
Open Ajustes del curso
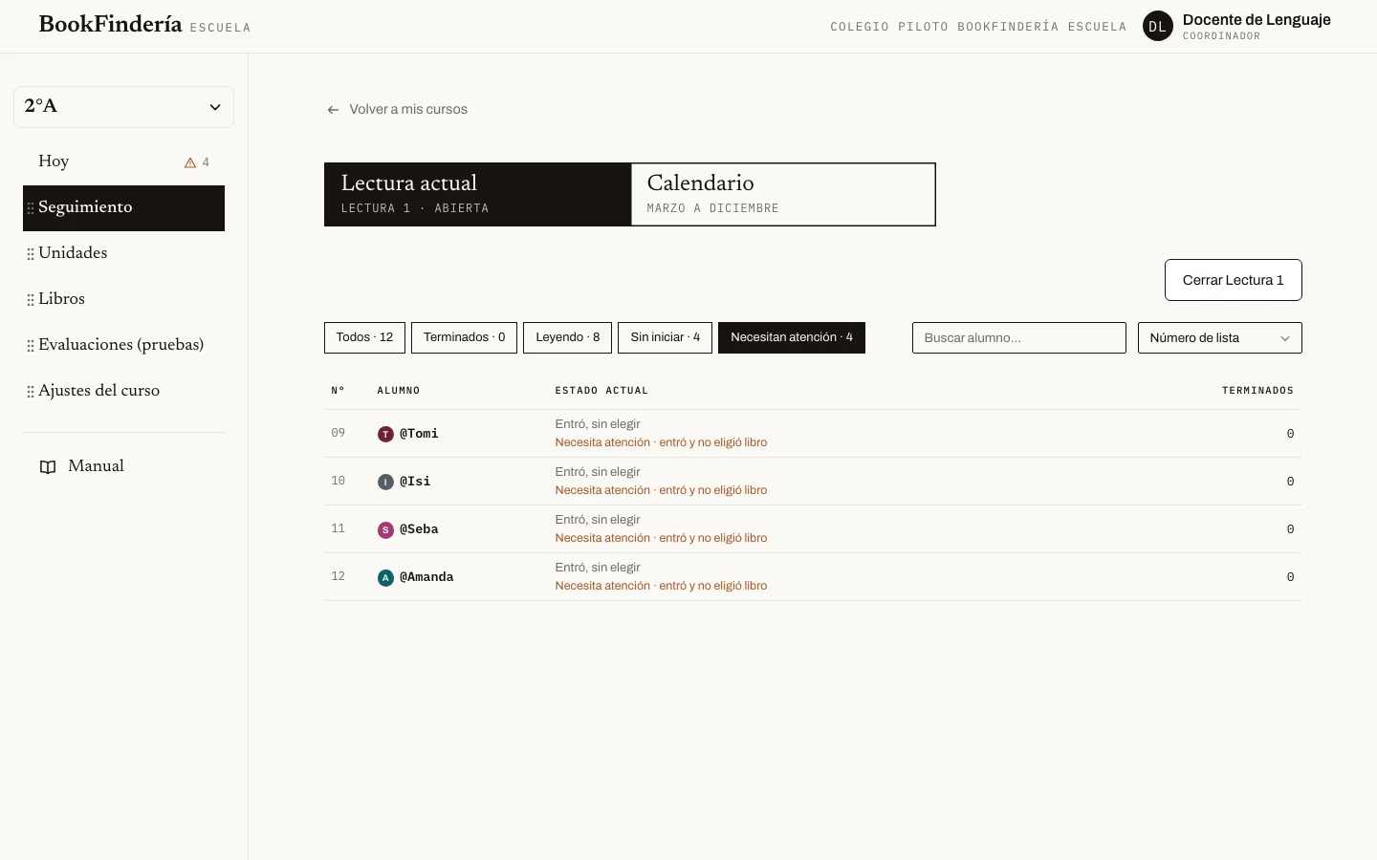tap(123, 391)
